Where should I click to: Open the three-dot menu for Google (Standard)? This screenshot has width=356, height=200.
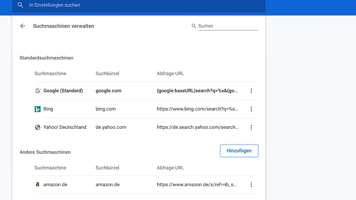point(251,91)
